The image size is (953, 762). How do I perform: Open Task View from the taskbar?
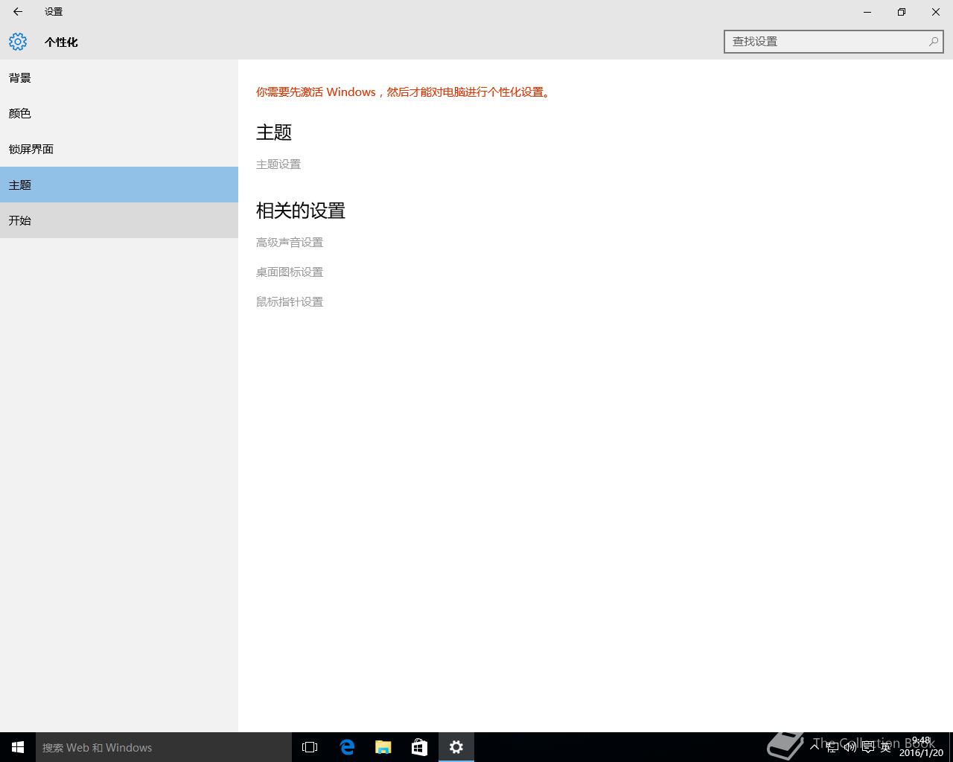pyautogui.click(x=310, y=747)
